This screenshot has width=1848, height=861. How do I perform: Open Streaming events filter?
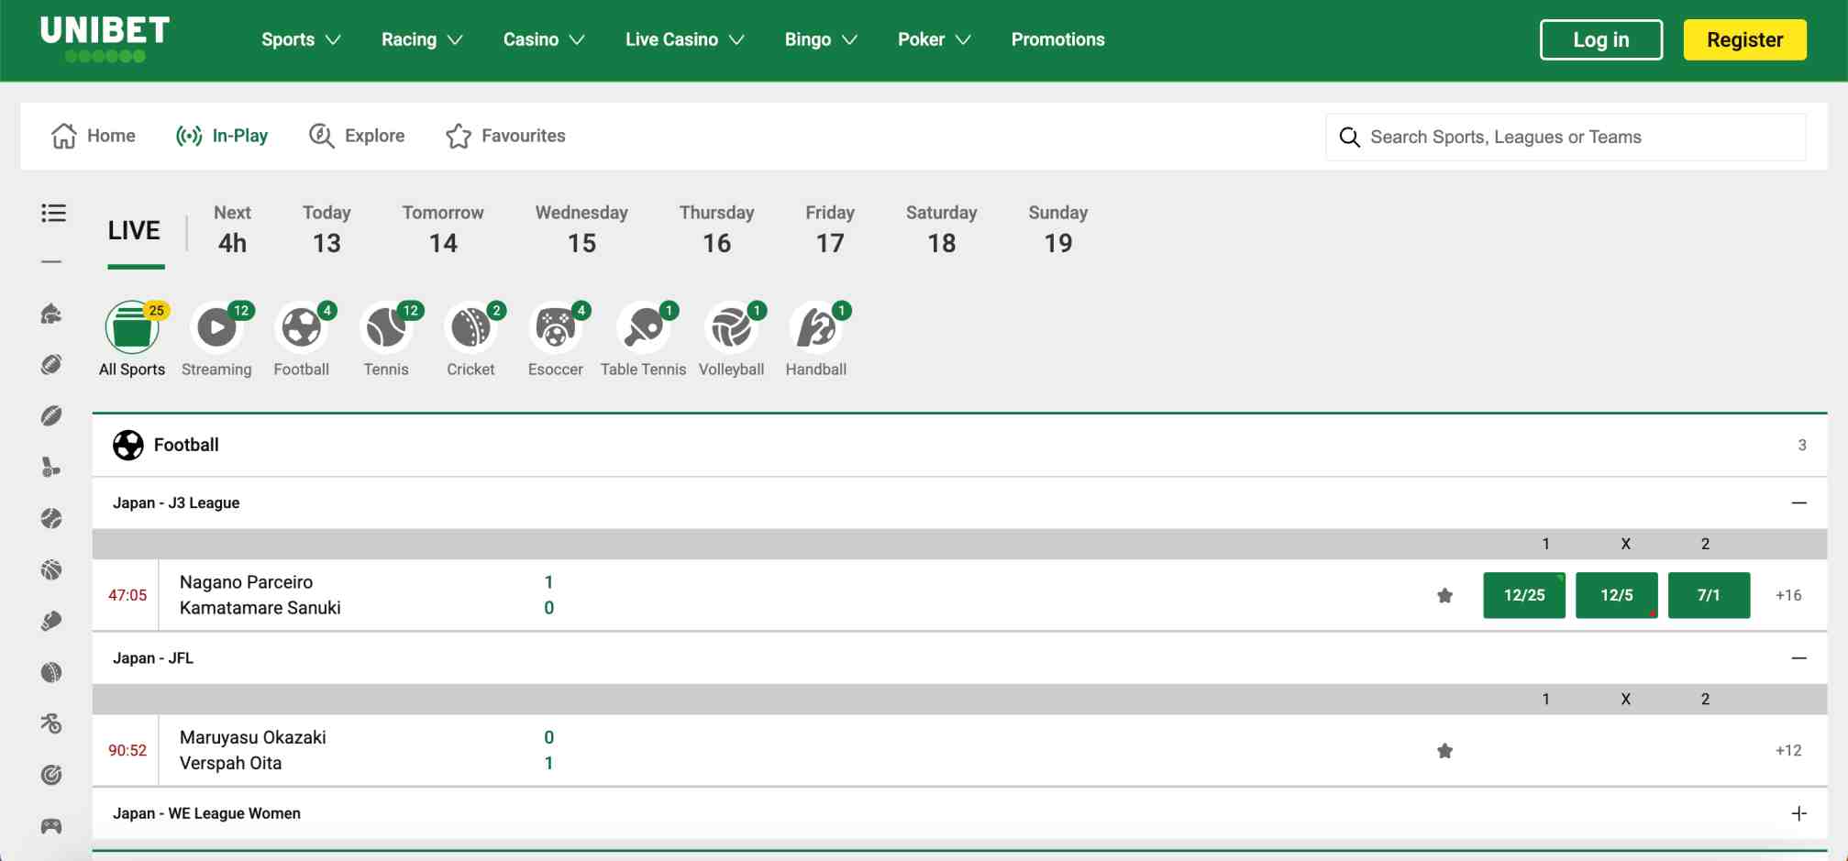click(x=216, y=327)
